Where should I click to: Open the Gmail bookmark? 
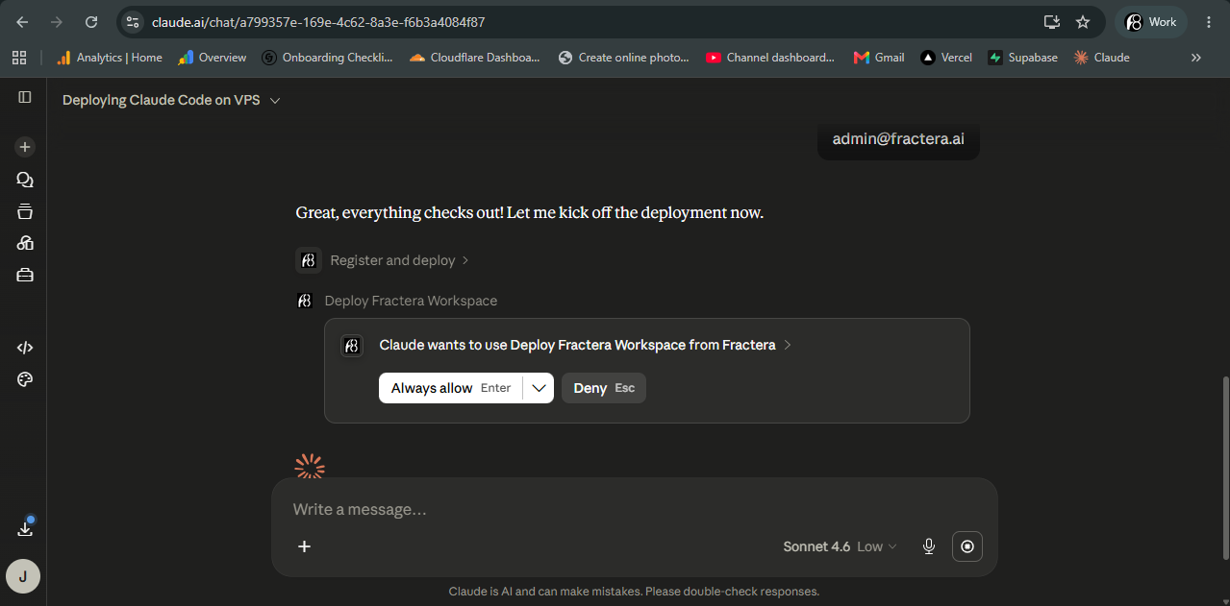(880, 58)
